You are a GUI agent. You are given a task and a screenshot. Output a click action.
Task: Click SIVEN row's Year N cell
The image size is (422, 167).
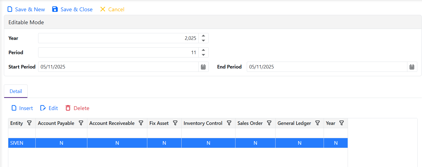pos(336,143)
